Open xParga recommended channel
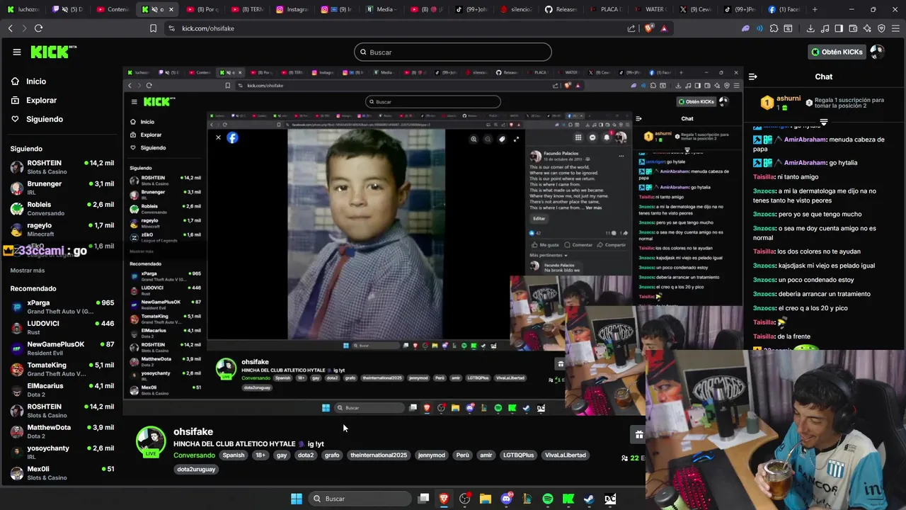This screenshot has height=510, width=906. pos(62,307)
